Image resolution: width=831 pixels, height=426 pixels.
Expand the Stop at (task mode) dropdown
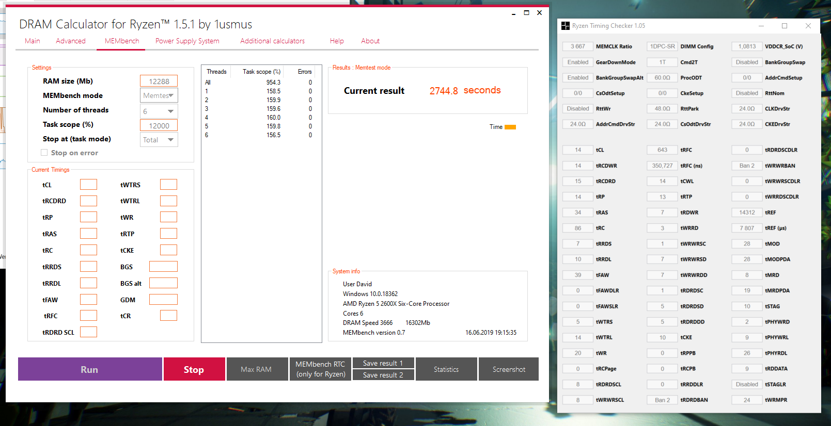(159, 140)
